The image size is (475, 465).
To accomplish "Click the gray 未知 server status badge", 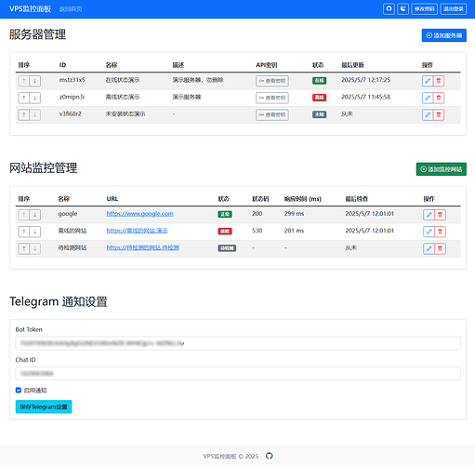I will 319,114.
